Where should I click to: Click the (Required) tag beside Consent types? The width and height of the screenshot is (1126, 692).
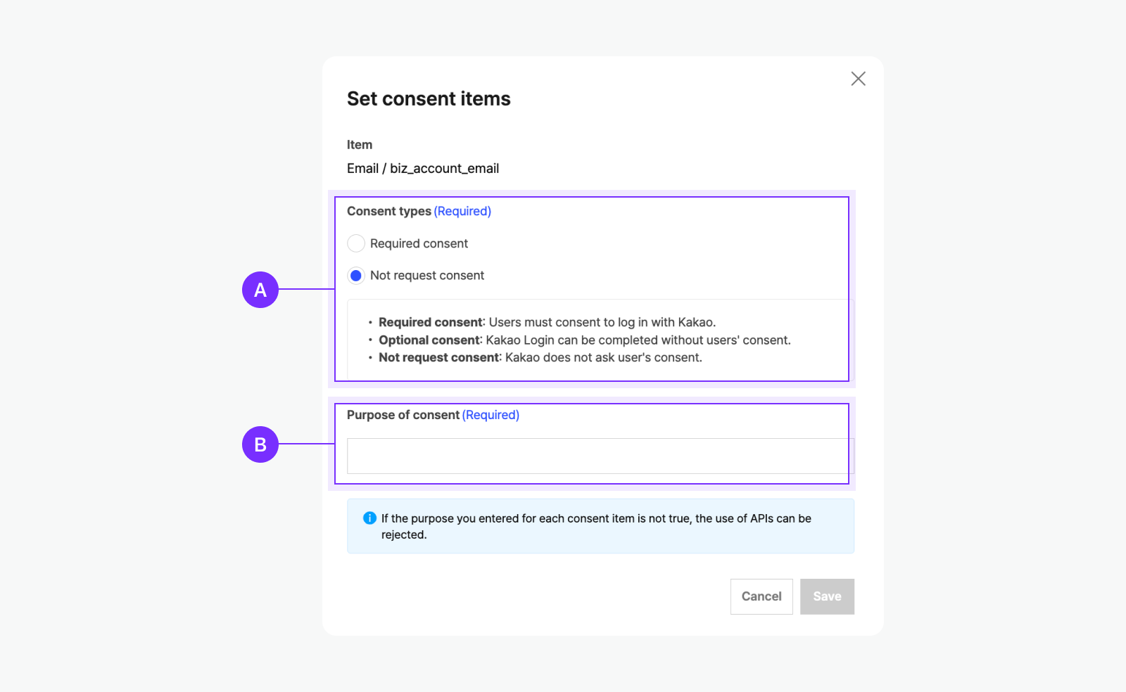click(462, 211)
